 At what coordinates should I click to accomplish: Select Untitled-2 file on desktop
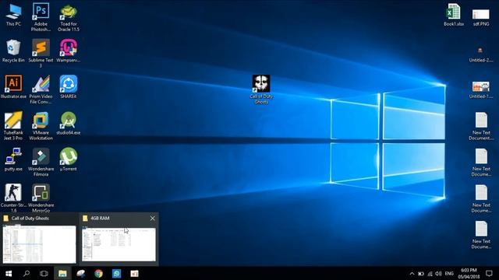[x=481, y=54]
